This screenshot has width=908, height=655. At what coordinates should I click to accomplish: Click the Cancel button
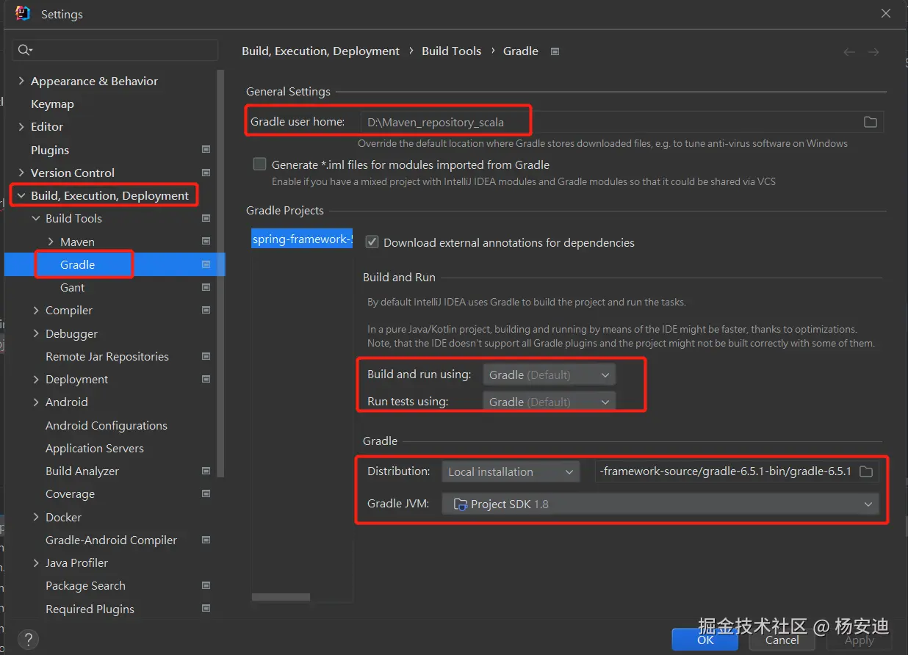pos(782,640)
